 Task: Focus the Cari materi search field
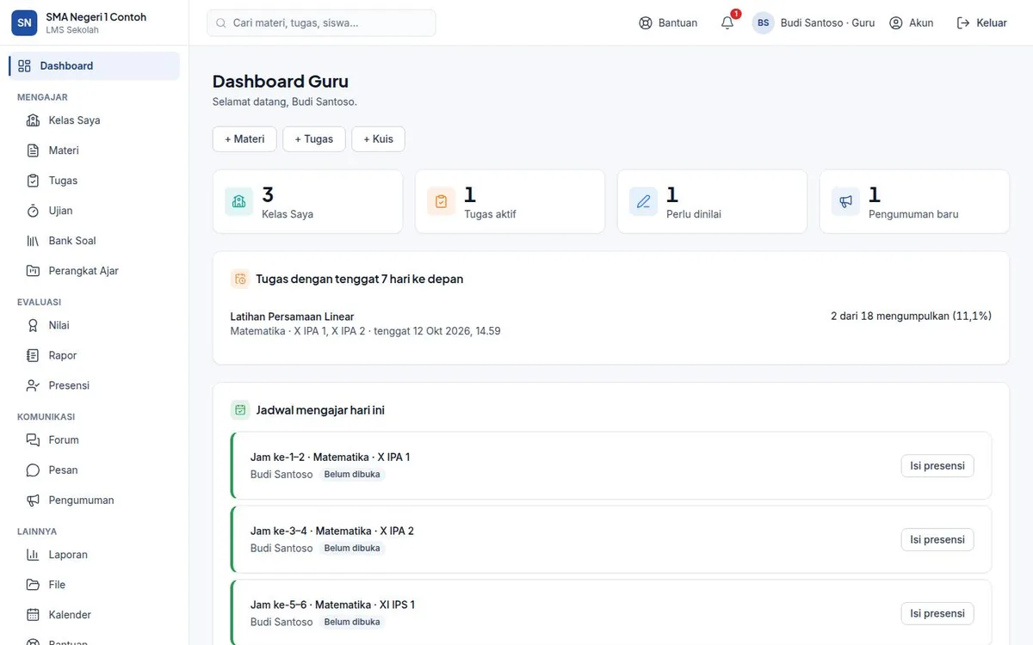321,23
